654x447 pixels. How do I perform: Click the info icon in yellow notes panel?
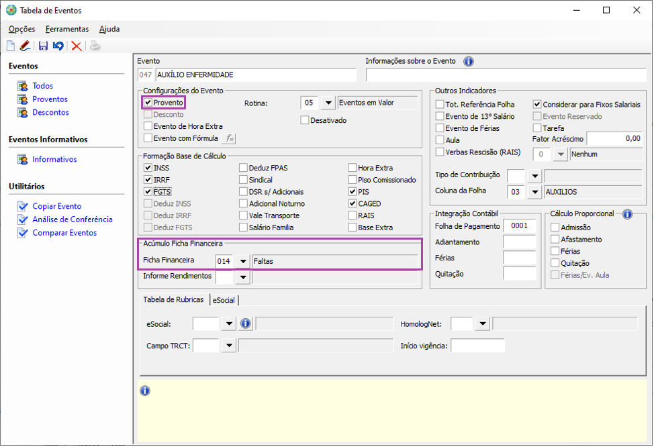pos(145,391)
